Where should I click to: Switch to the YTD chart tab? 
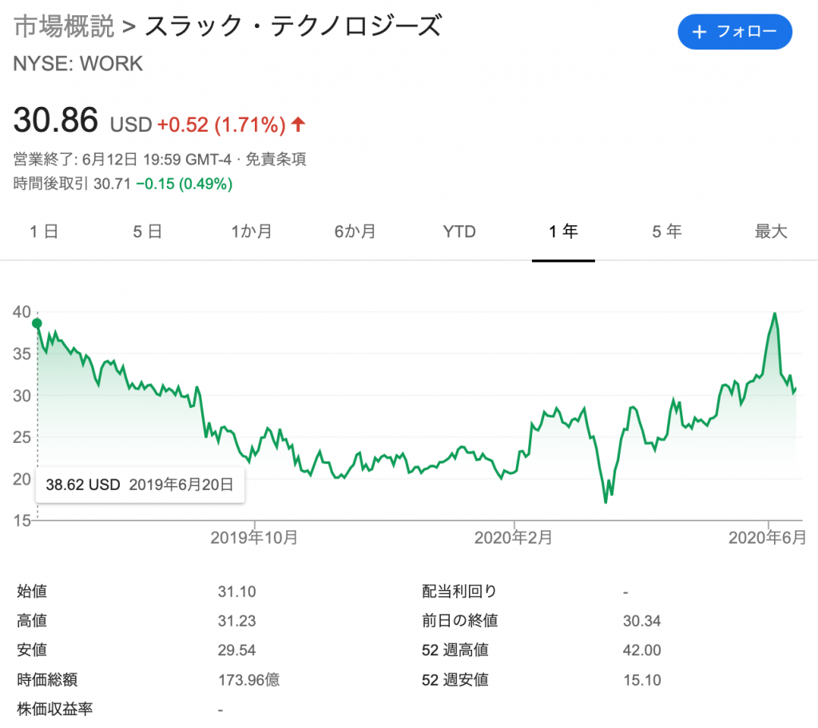(x=459, y=231)
